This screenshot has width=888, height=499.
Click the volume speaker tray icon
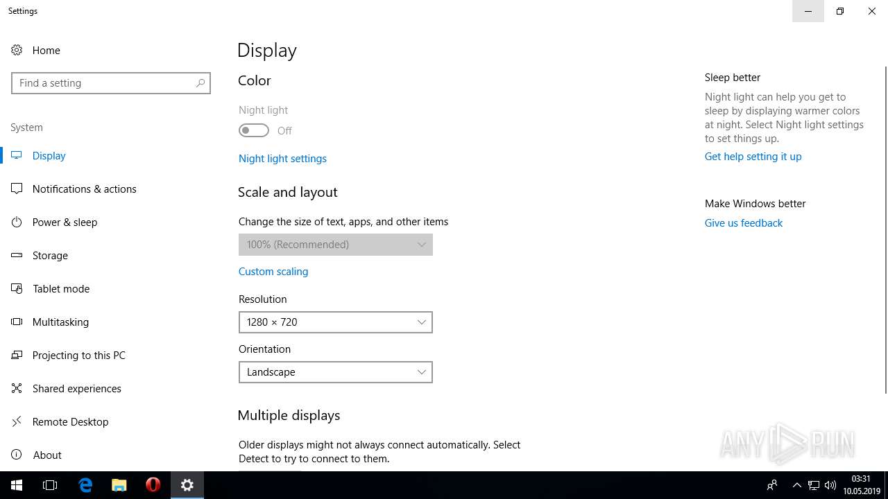pyautogui.click(x=830, y=485)
